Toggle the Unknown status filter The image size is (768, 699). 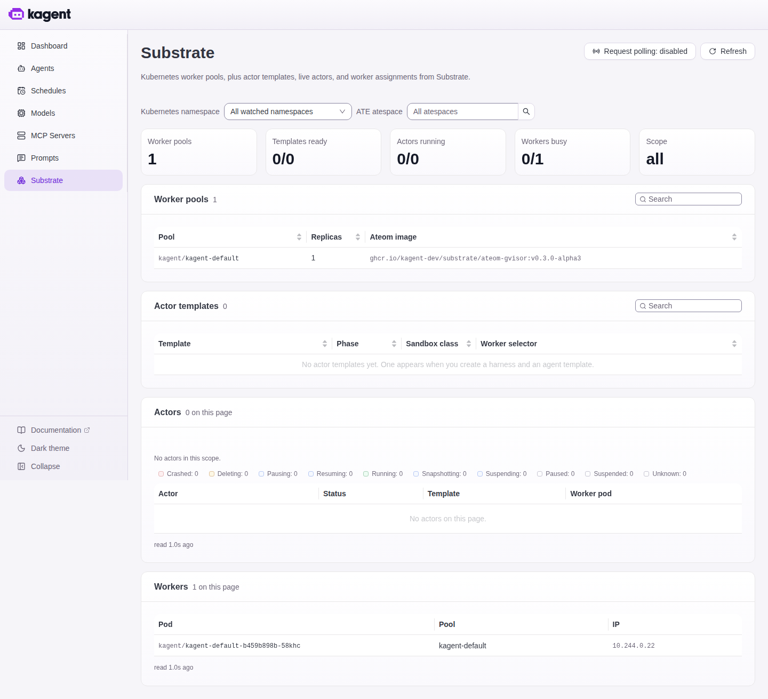coord(665,474)
